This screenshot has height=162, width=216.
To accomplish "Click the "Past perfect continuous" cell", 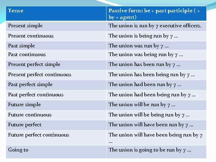I will (x=36, y=95).
